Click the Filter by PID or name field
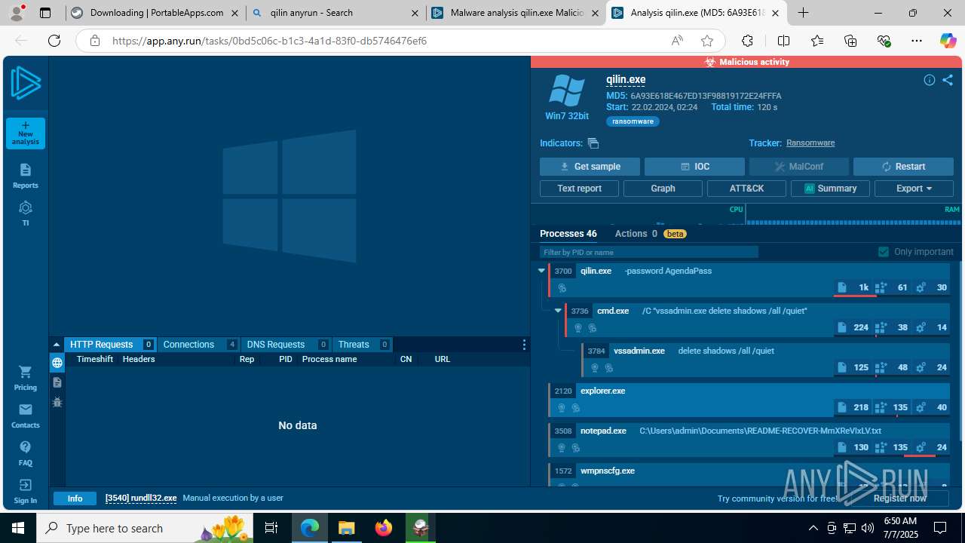965x543 pixels. coord(648,252)
